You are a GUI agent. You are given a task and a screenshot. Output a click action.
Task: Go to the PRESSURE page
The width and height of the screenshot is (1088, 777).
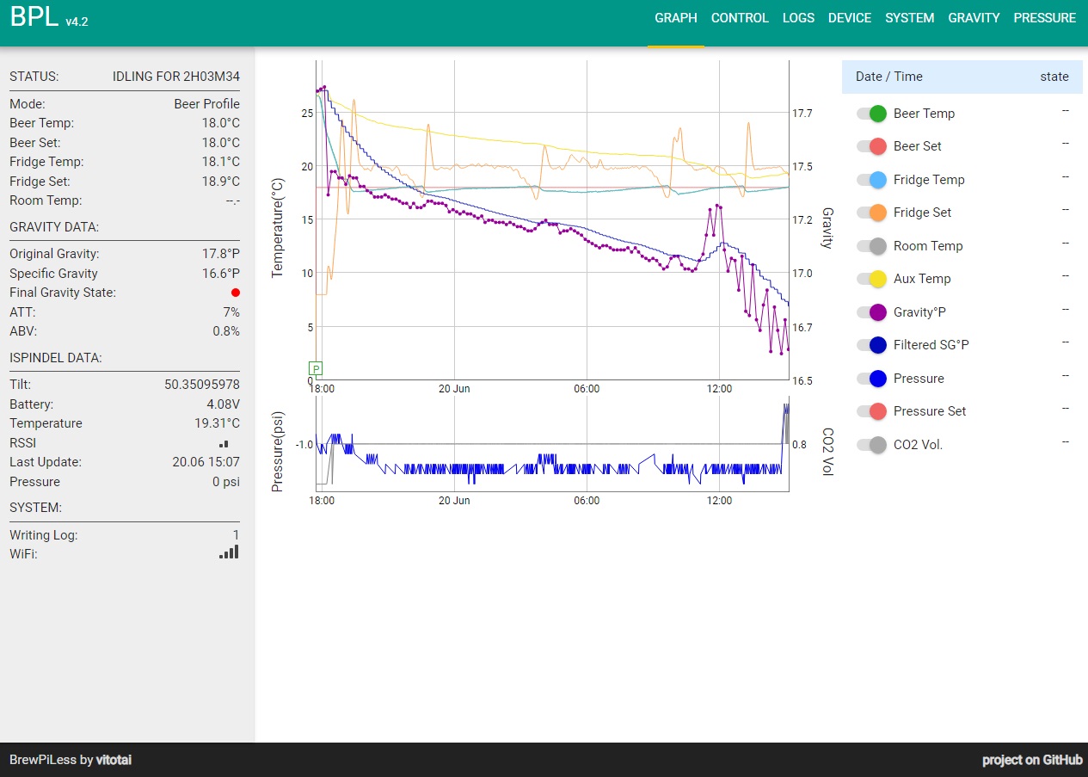pyautogui.click(x=1044, y=18)
